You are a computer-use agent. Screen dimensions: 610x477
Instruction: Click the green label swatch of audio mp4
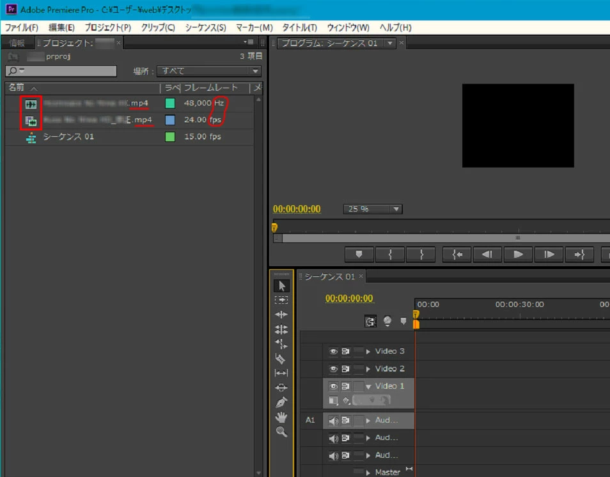(170, 104)
